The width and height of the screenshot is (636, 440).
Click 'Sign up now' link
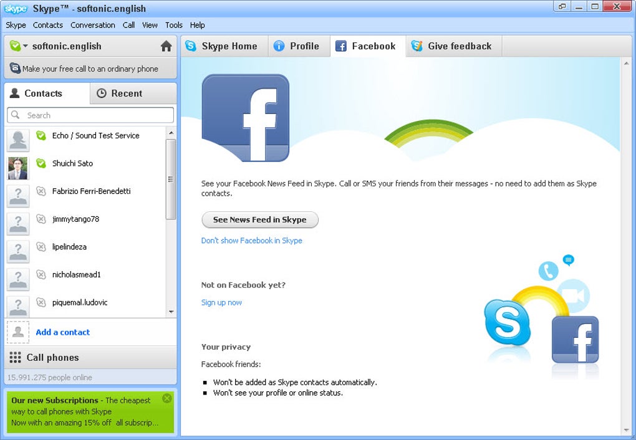221,302
